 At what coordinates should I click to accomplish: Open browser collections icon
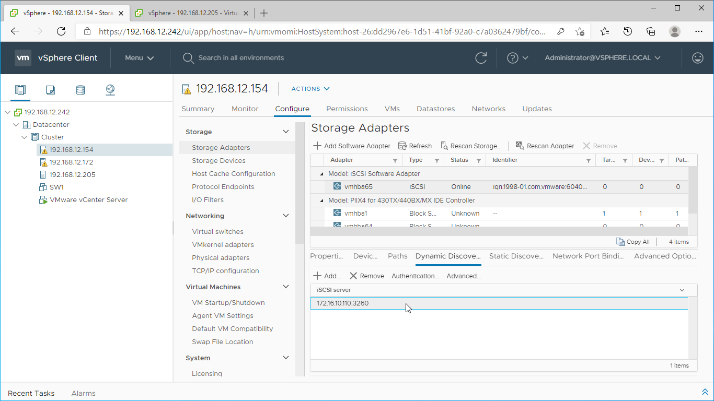coord(651,31)
